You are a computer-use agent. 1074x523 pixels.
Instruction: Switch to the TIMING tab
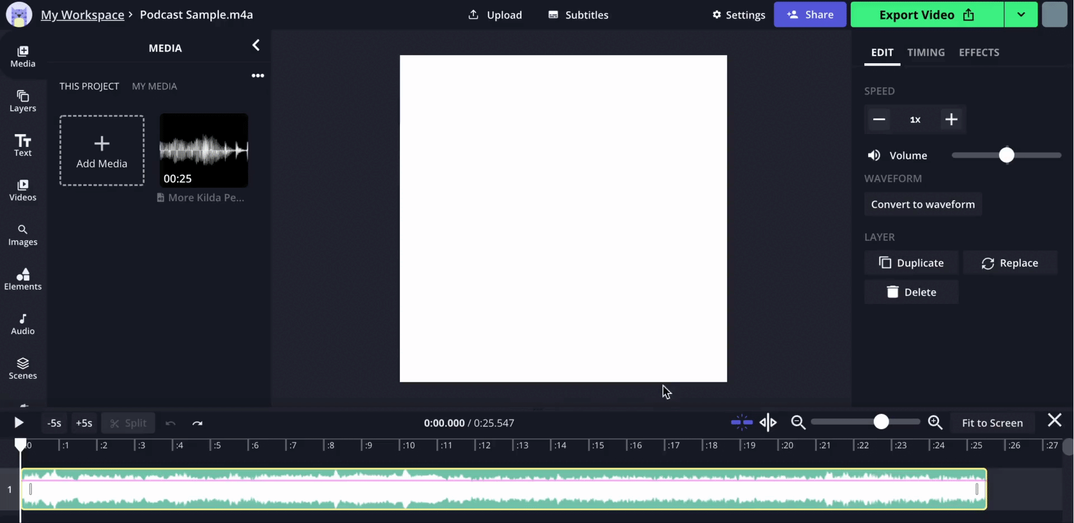point(926,53)
